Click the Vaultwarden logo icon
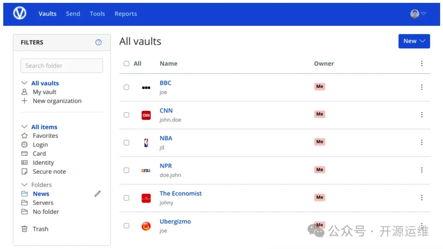The width and height of the screenshot is (443, 249). (x=19, y=14)
